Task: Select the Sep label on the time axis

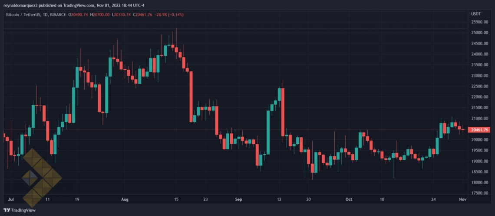Action: click(237, 200)
